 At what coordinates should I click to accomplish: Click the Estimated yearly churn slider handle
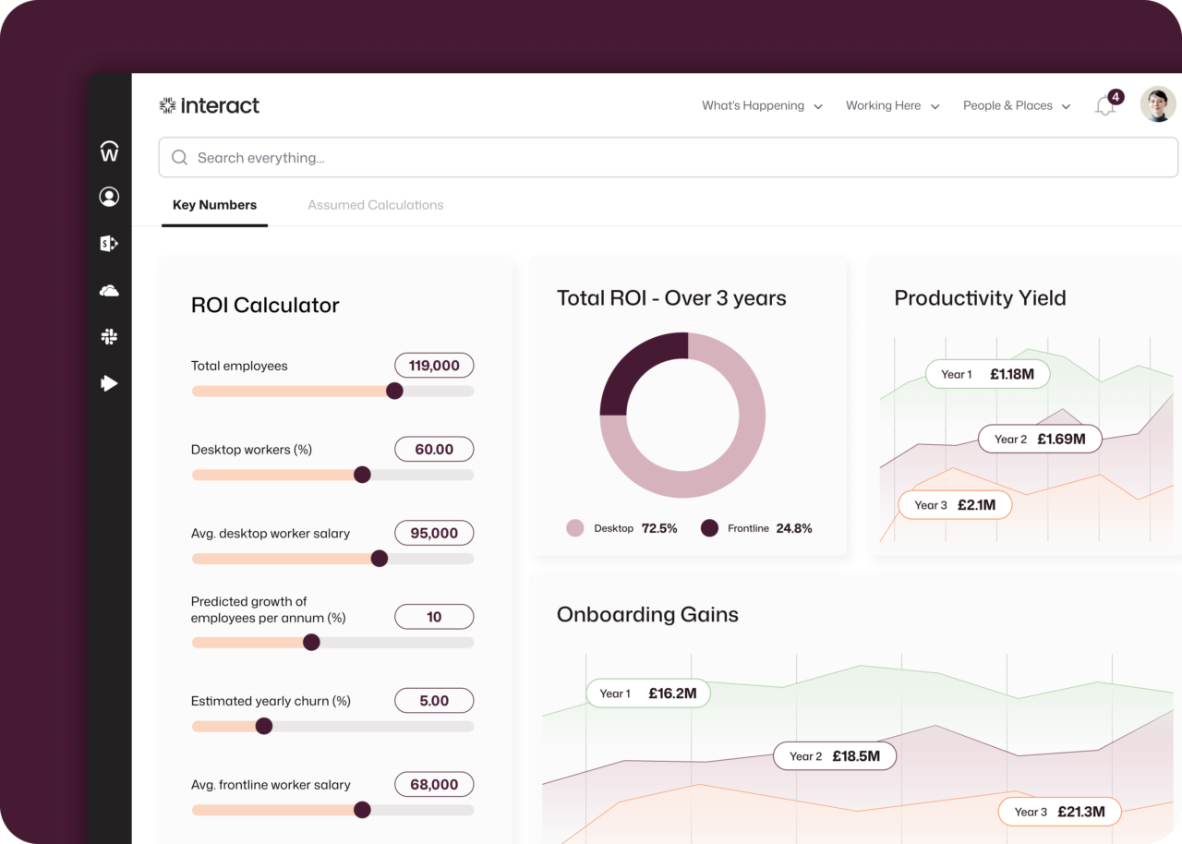click(264, 726)
